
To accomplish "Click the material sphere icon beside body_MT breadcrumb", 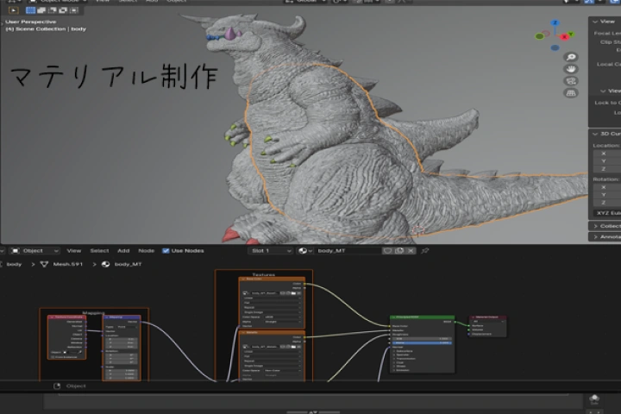I will [x=105, y=264].
